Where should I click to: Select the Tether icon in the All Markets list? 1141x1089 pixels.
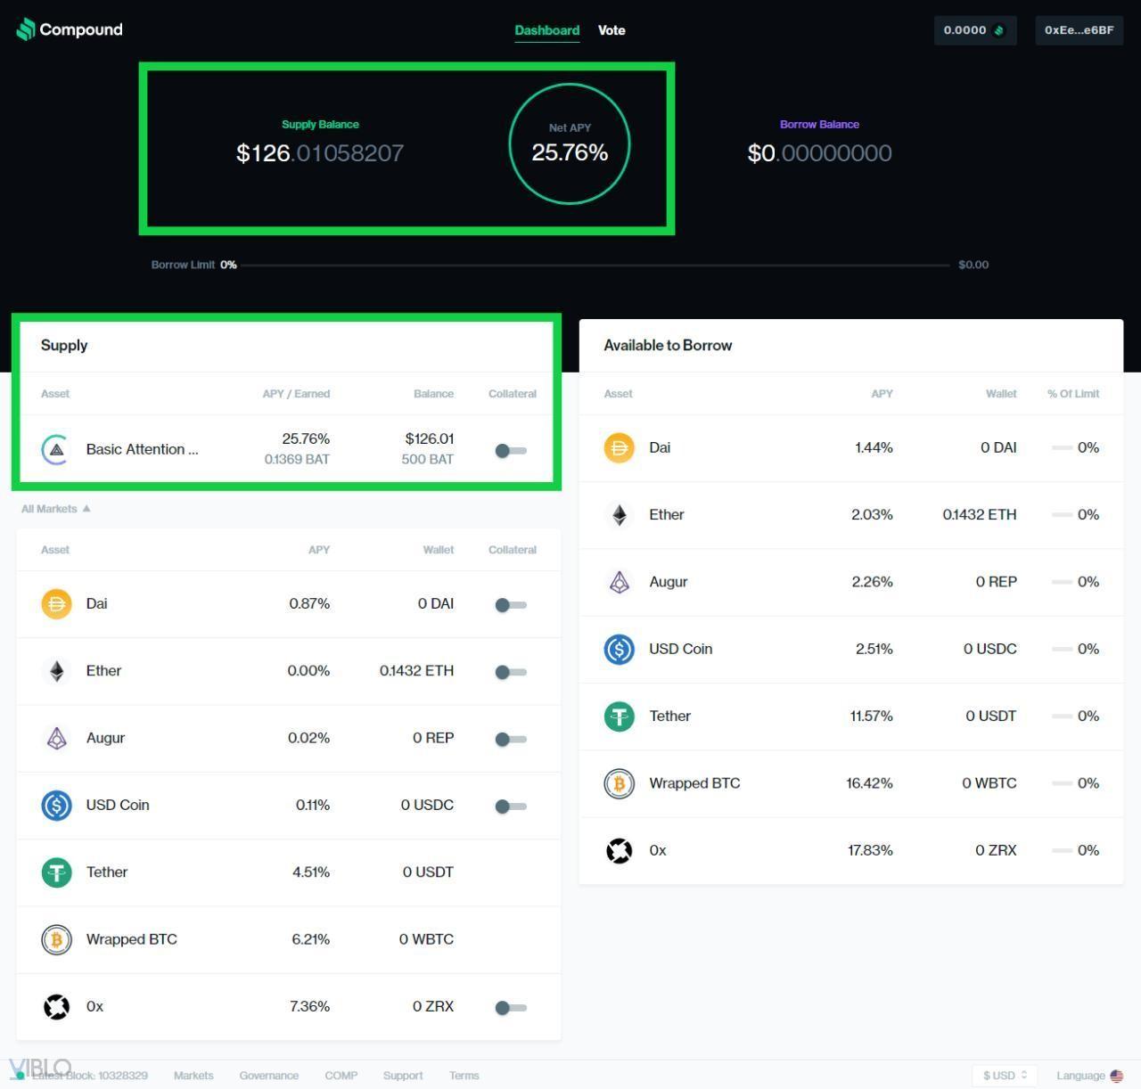pyautogui.click(x=56, y=872)
